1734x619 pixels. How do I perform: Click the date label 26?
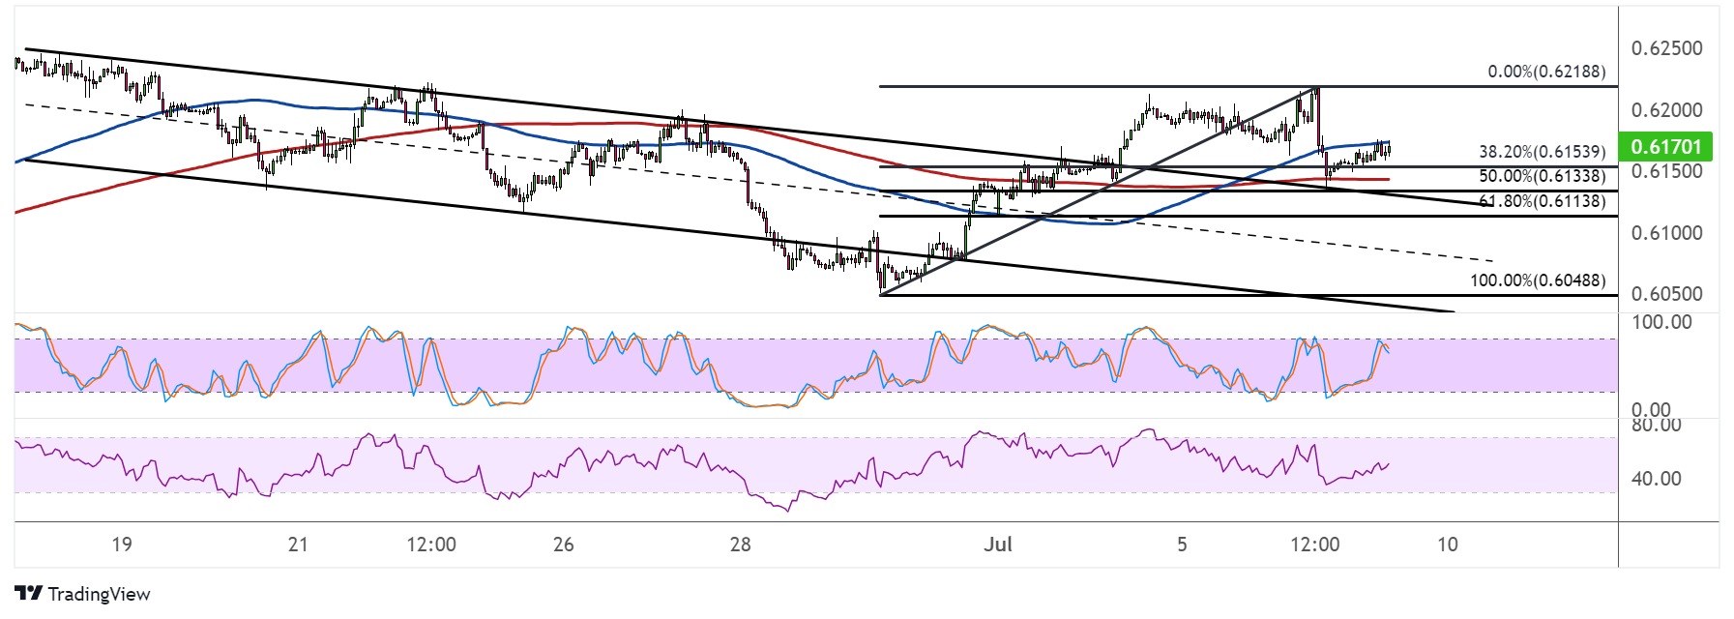pyautogui.click(x=564, y=545)
